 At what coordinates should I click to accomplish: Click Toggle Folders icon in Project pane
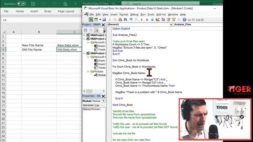pyautogui.click(x=96, y=30)
